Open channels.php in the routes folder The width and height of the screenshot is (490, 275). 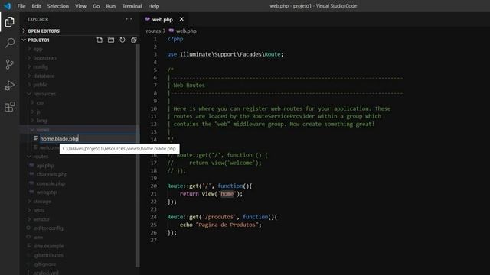[x=52, y=174]
